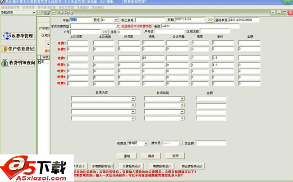This screenshot has width=293, height=182.
Task: Click the >>> lookup button beside 户号
Action: [105, 32]
